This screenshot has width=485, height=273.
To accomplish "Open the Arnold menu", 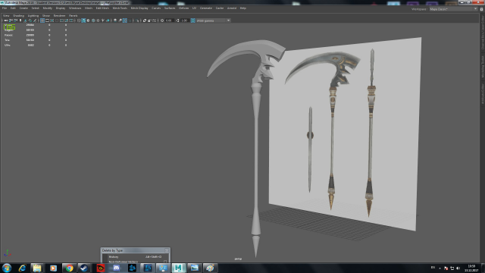I will point(232,8).
